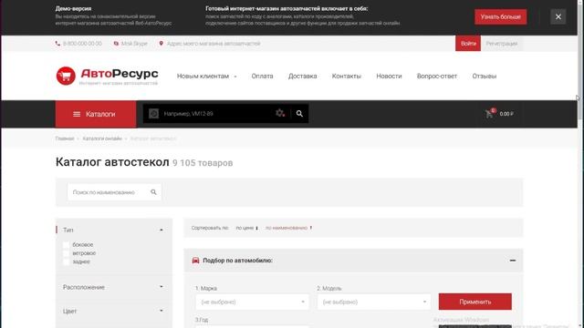Go to the 'Оплата' page
The width and height of the screenshot is (584, 328).
coord(262,76)
